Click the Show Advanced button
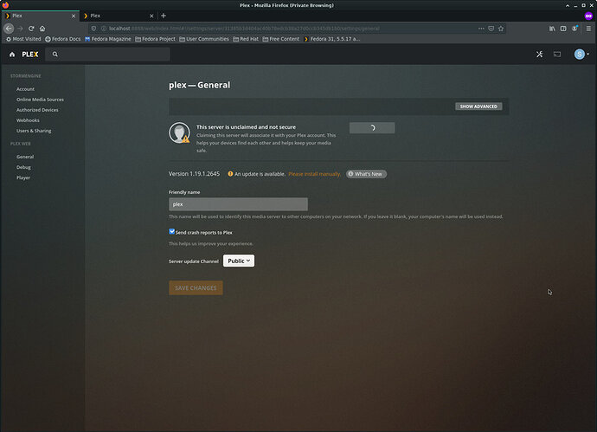 pyautogui.click(x=478, y=106)
